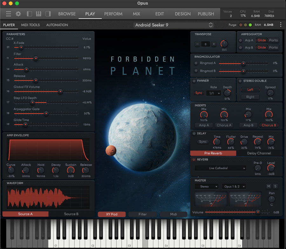
Task: Switch to the BROWSE tab
Action: coord(67,14)
